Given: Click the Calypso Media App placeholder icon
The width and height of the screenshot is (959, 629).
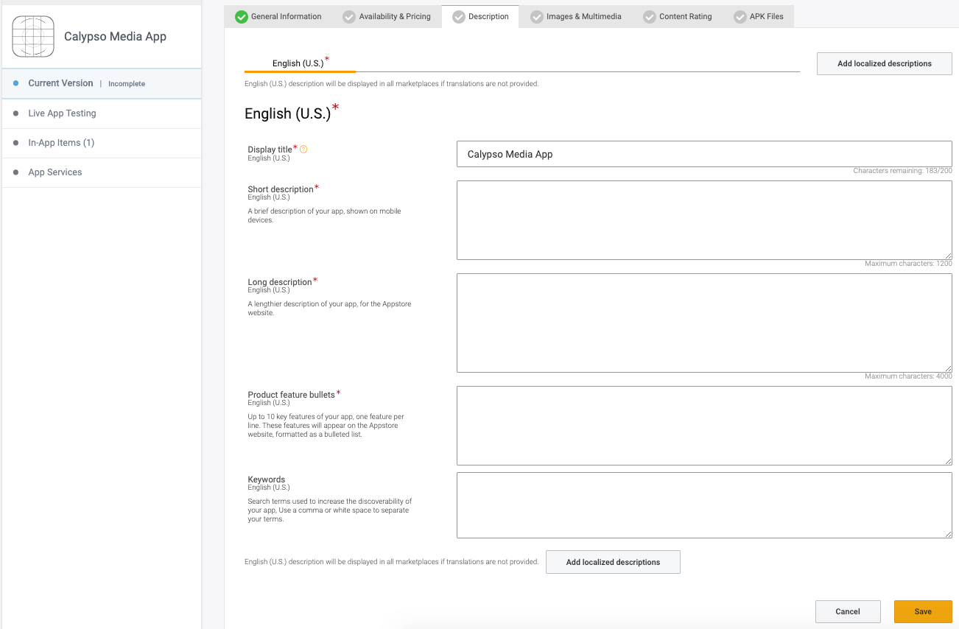Looking at the screenshot, I should (33, 37).
